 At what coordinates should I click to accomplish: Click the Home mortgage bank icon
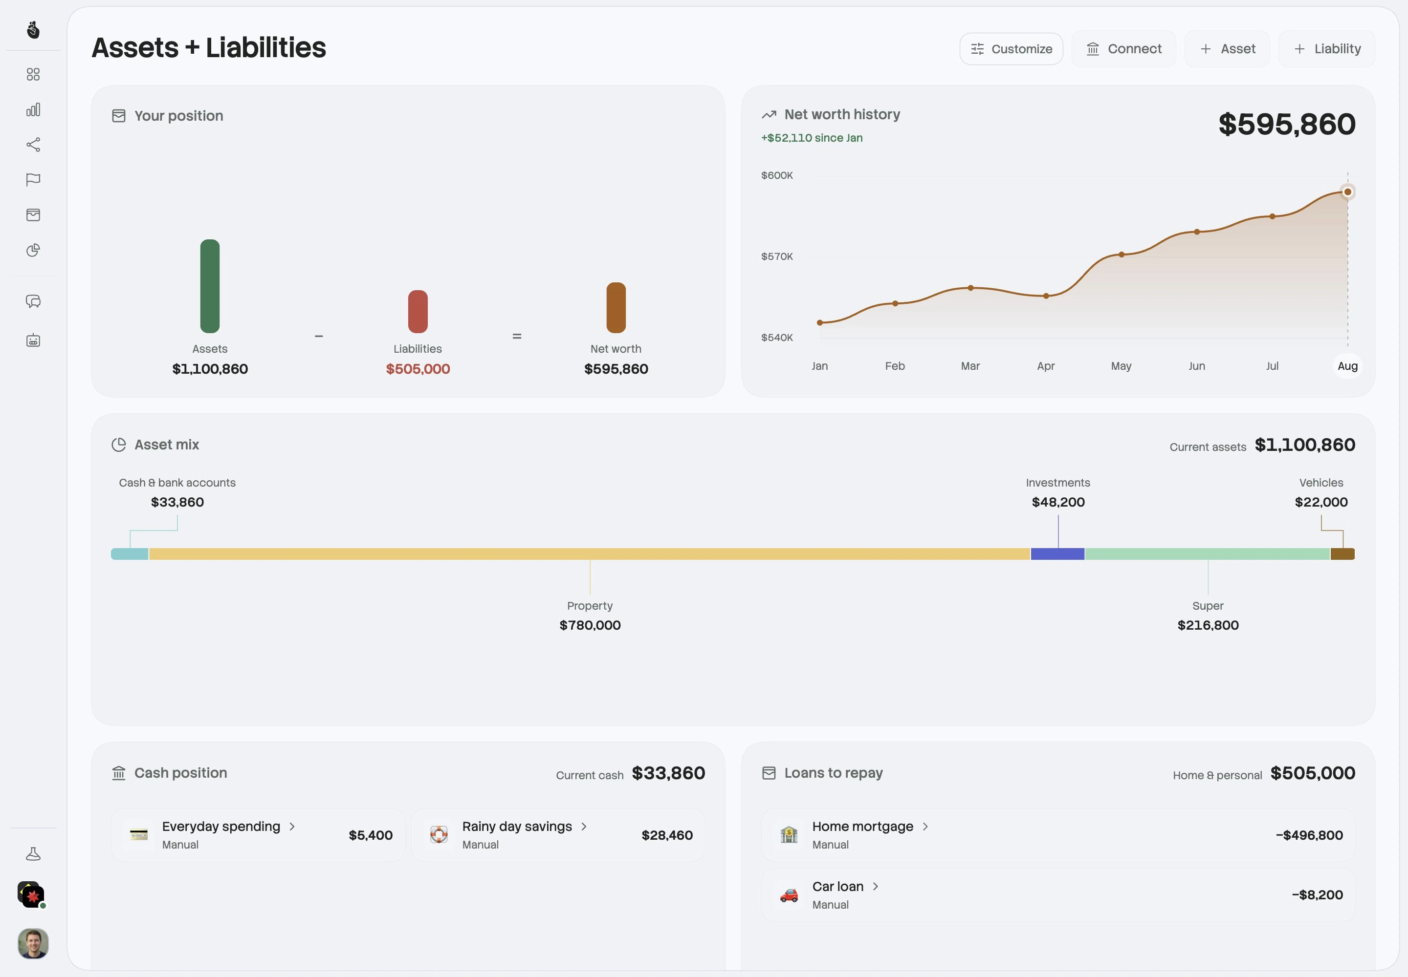tap(789, 834)
